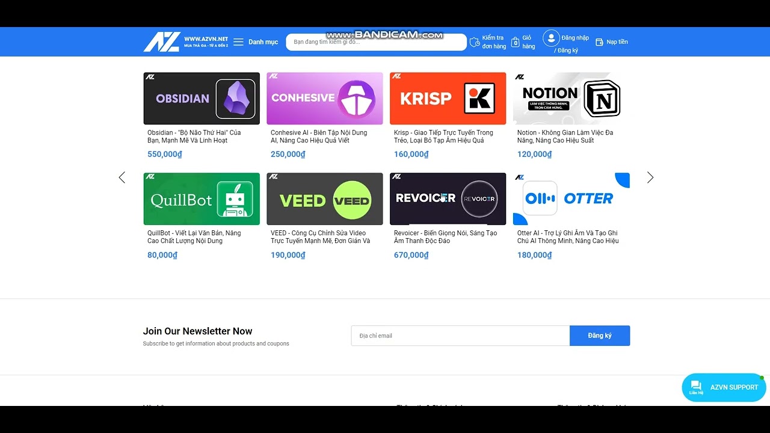
Task: Click the QuillBot product title text
Action: pyautogui.click(x=194, y=237)
